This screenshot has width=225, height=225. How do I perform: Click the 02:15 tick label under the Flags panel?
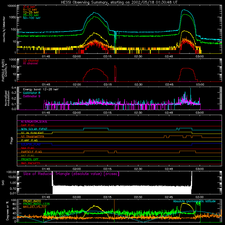(107, 169)
